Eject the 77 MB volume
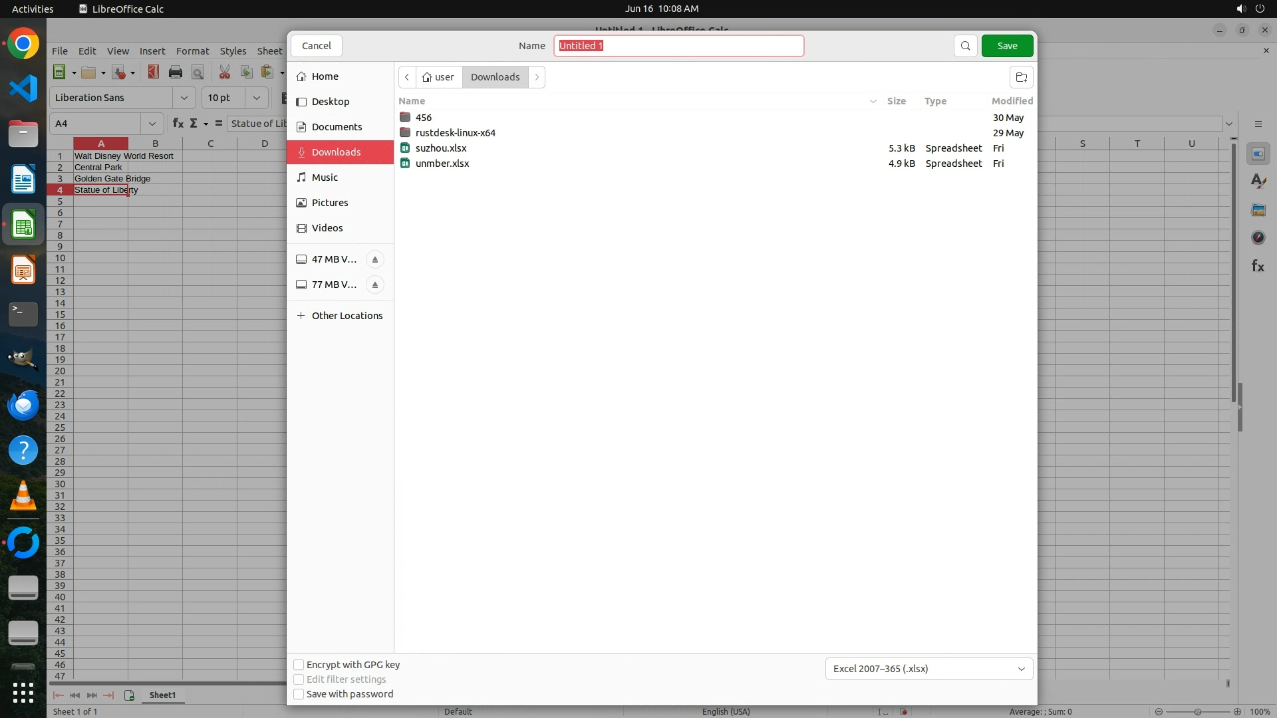The height and width of the screenshot is (718, 1277). coord(374,285)
